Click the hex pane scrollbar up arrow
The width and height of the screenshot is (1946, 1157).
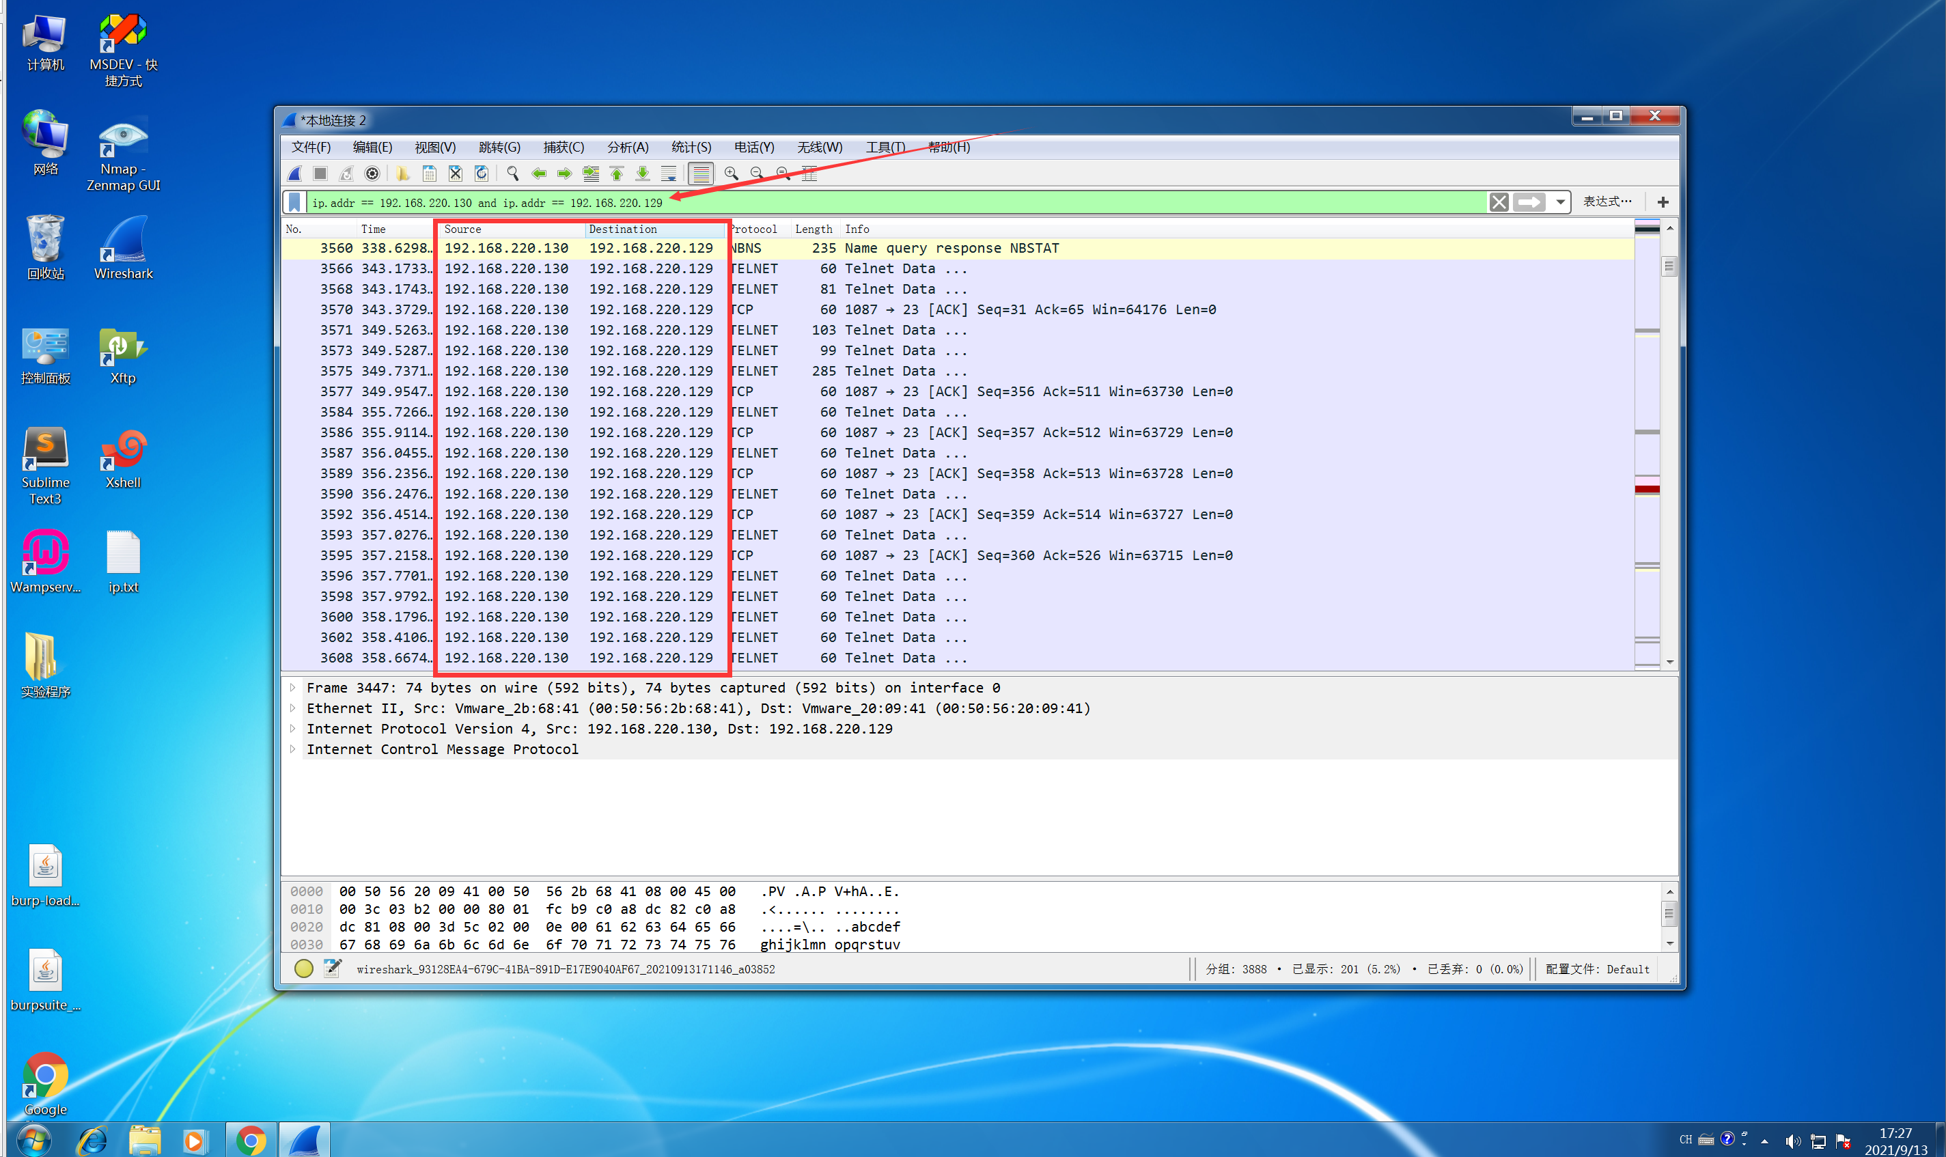click(x=1669, y=891)
